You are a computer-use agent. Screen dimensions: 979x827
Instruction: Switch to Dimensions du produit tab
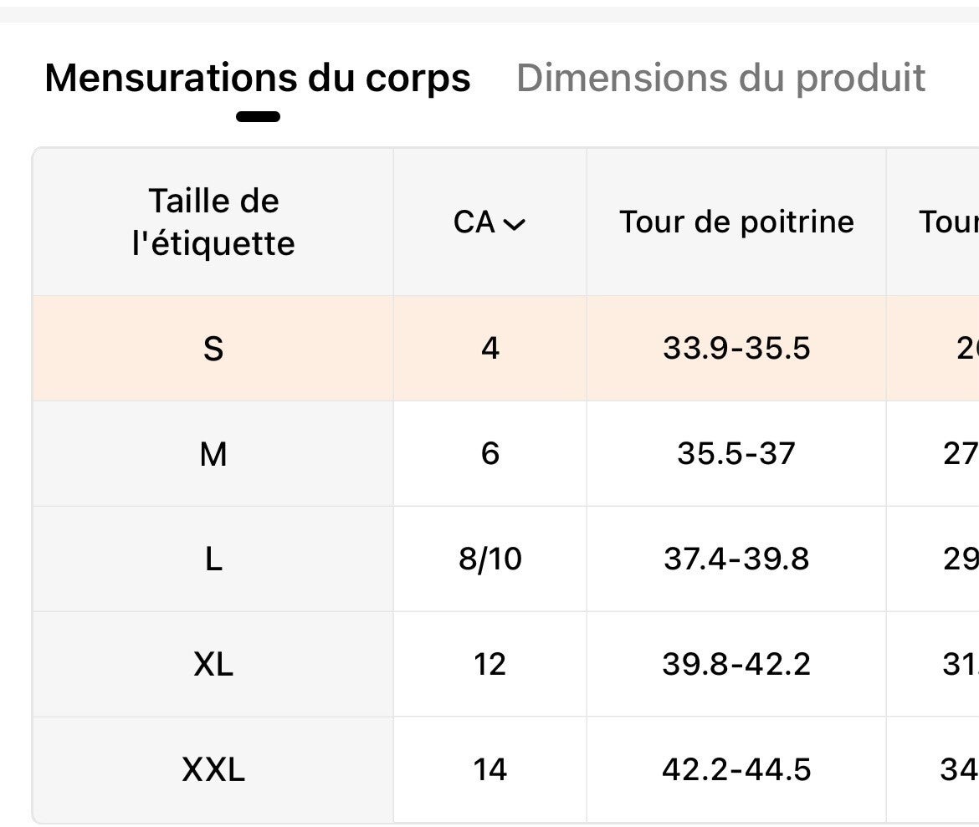coord(720,79)
